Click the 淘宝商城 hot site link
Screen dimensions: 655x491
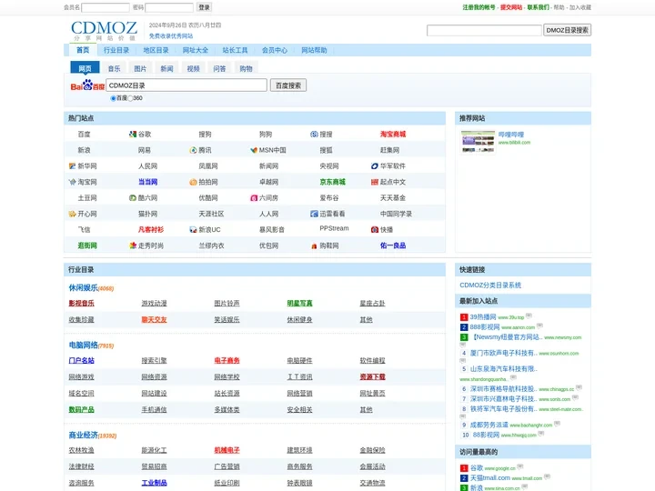coord(393,134)
